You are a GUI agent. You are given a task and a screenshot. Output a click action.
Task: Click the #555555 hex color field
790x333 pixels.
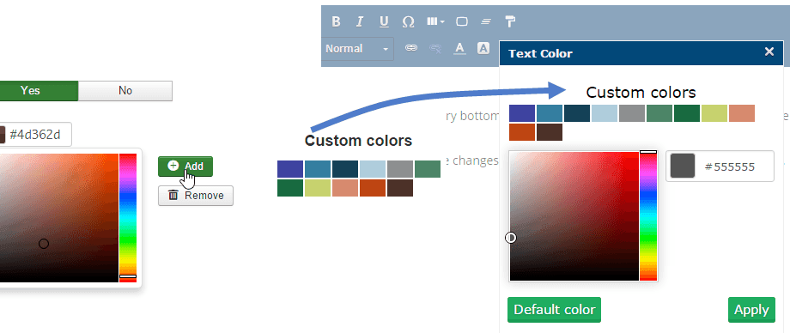click(x=720, y=166)
